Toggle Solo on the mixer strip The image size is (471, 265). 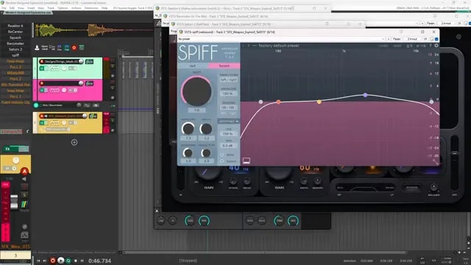[24, 195]
